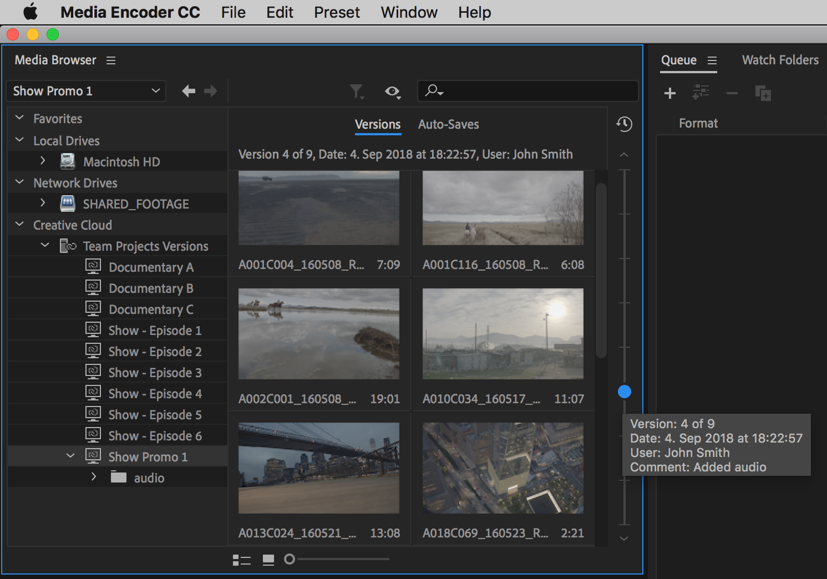This screenshot has width=827, height=579.
Task: Select the A002C001_160508 clip thumbnail
Action: (319, 334)
